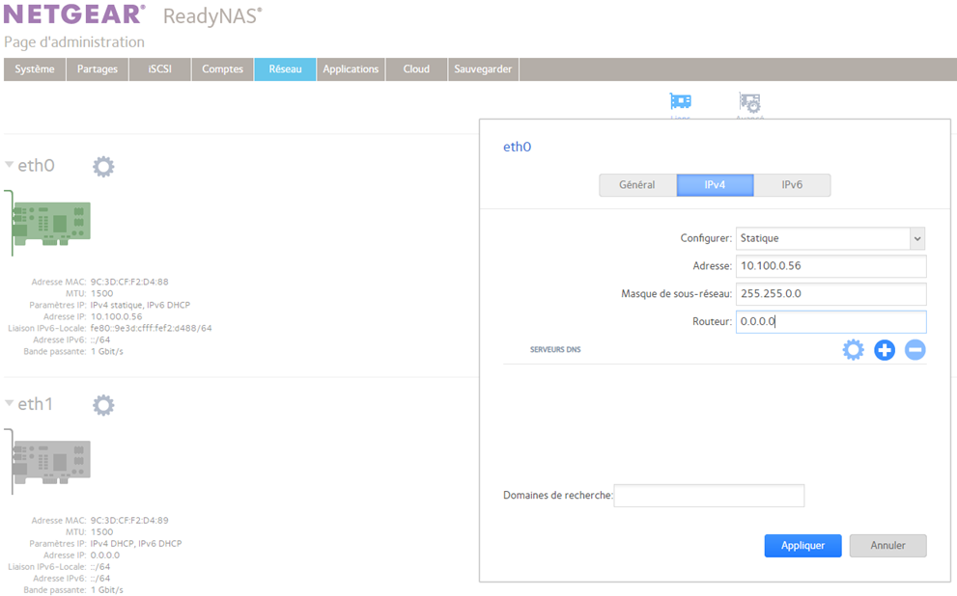Click the Routeur input field
957x596 pixels.
(x=830, y=322)
